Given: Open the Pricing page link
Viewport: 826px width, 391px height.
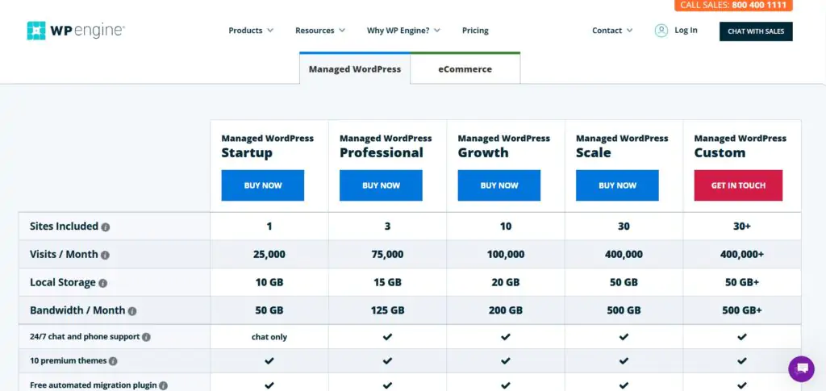Looking at the screenshot, I should (475, 31).
